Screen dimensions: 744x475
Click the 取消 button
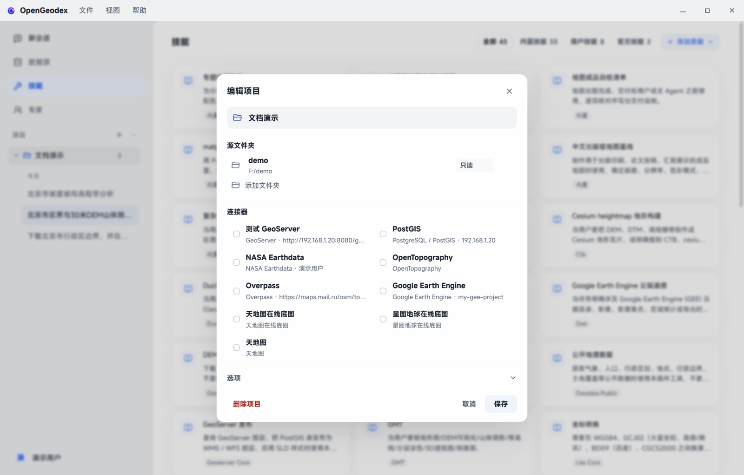(x=469, y=404)
